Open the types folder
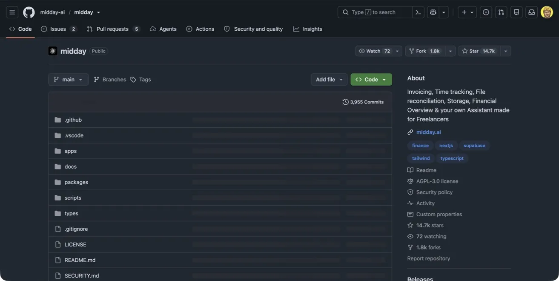The width and height of the screenshot is (559, 281). tap(72, 214)
